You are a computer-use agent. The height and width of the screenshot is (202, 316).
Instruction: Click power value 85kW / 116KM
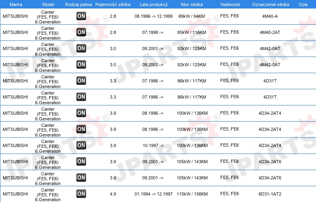tap(192, 32)
